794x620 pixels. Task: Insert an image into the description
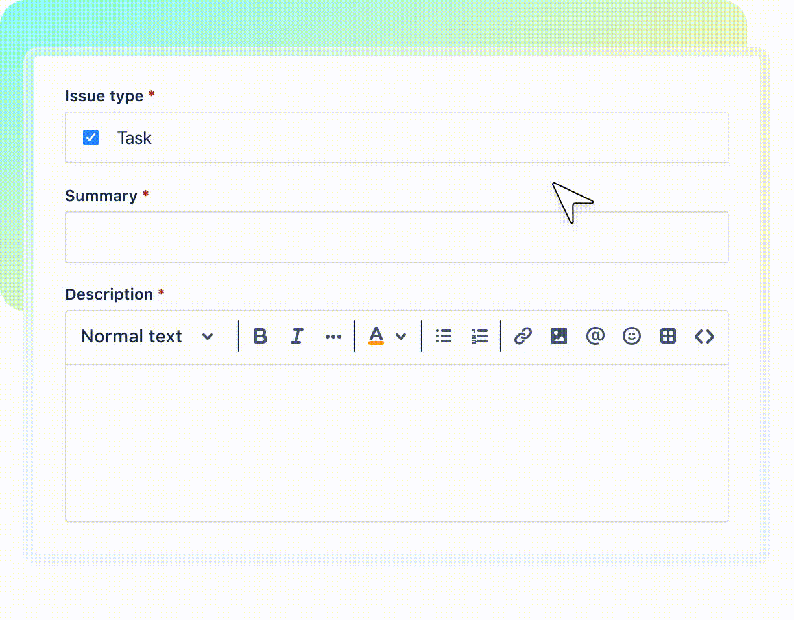[x=559, y=336]
